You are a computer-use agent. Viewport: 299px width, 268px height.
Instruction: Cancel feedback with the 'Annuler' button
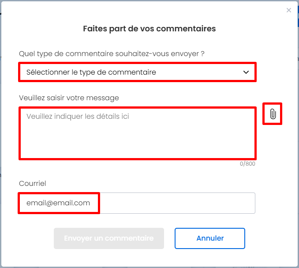tap(210, 238)
